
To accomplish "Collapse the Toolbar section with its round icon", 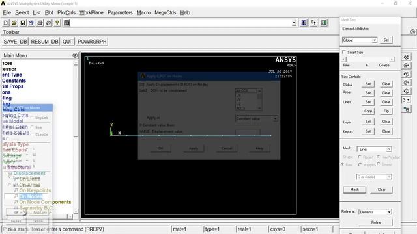I will 412,32.
